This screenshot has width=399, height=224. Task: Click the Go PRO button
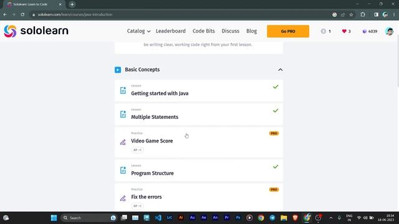288,31
